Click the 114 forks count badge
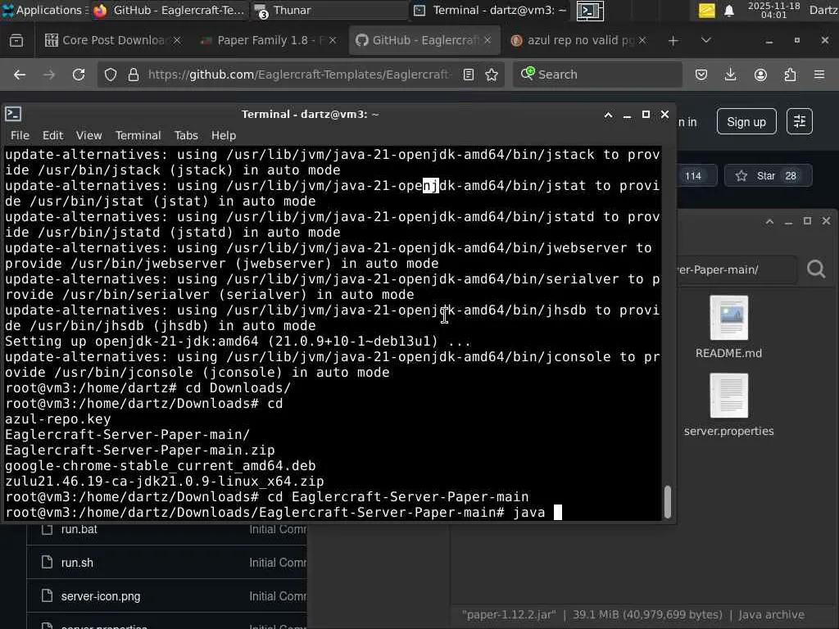 click(693, 176)
